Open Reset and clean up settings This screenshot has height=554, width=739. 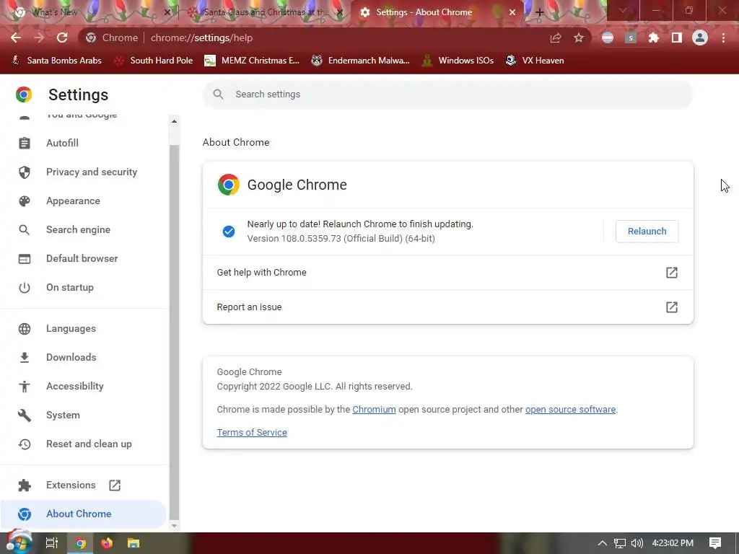click(84, 444)
